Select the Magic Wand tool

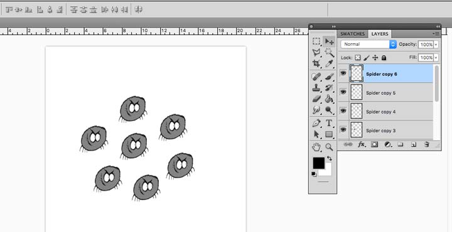(x=329, y=53)
